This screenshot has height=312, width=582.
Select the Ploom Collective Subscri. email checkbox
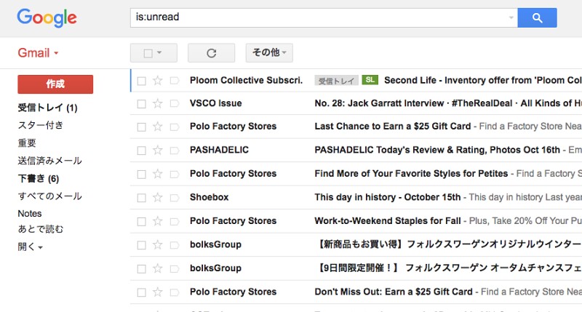tap(141, 81)
